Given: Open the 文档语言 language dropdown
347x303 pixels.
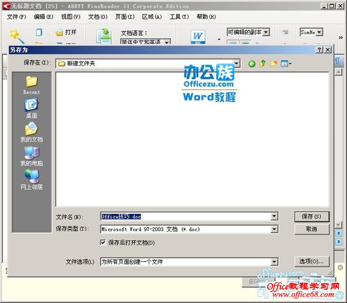Looking at the screenshot, I should (167, 42).
